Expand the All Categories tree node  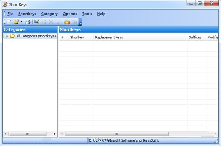7,36
